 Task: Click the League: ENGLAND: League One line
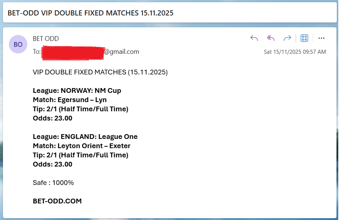point(85,137)
